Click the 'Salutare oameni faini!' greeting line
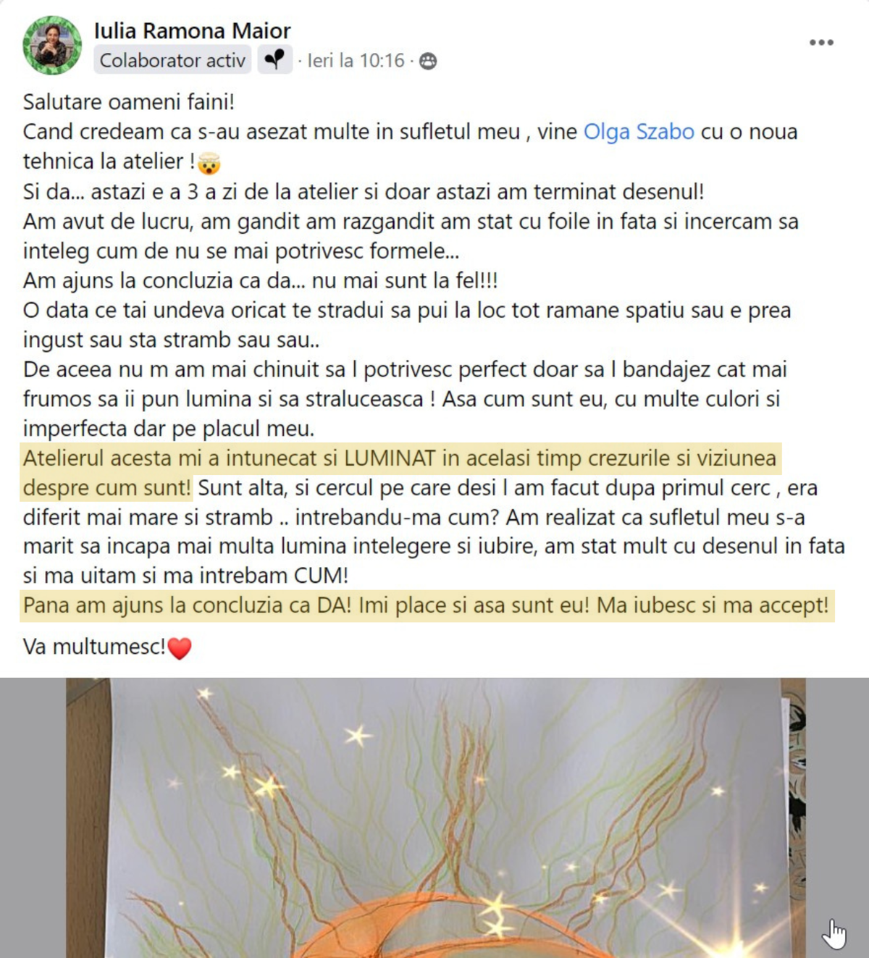This screenshot has height=958, width=869. (129, 102)
